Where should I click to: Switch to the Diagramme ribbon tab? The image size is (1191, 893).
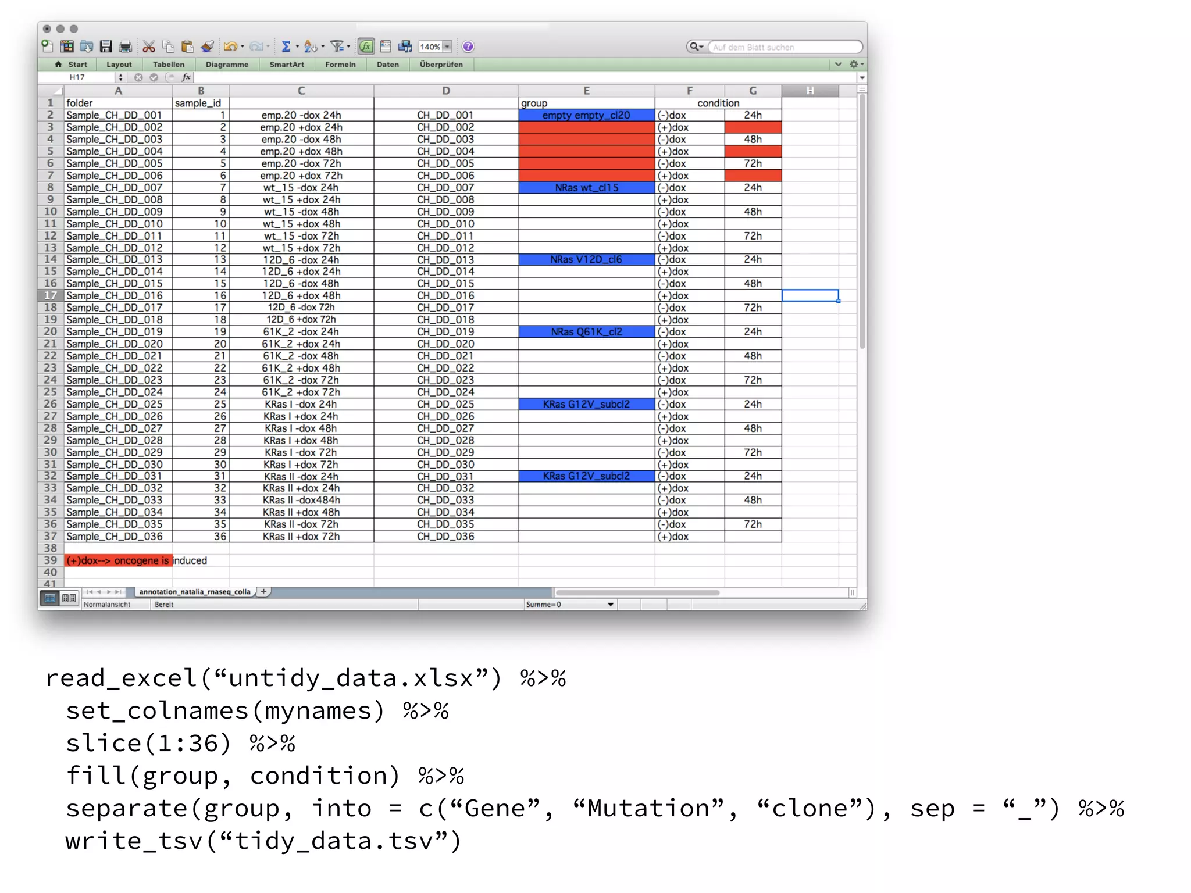[227, 65]
